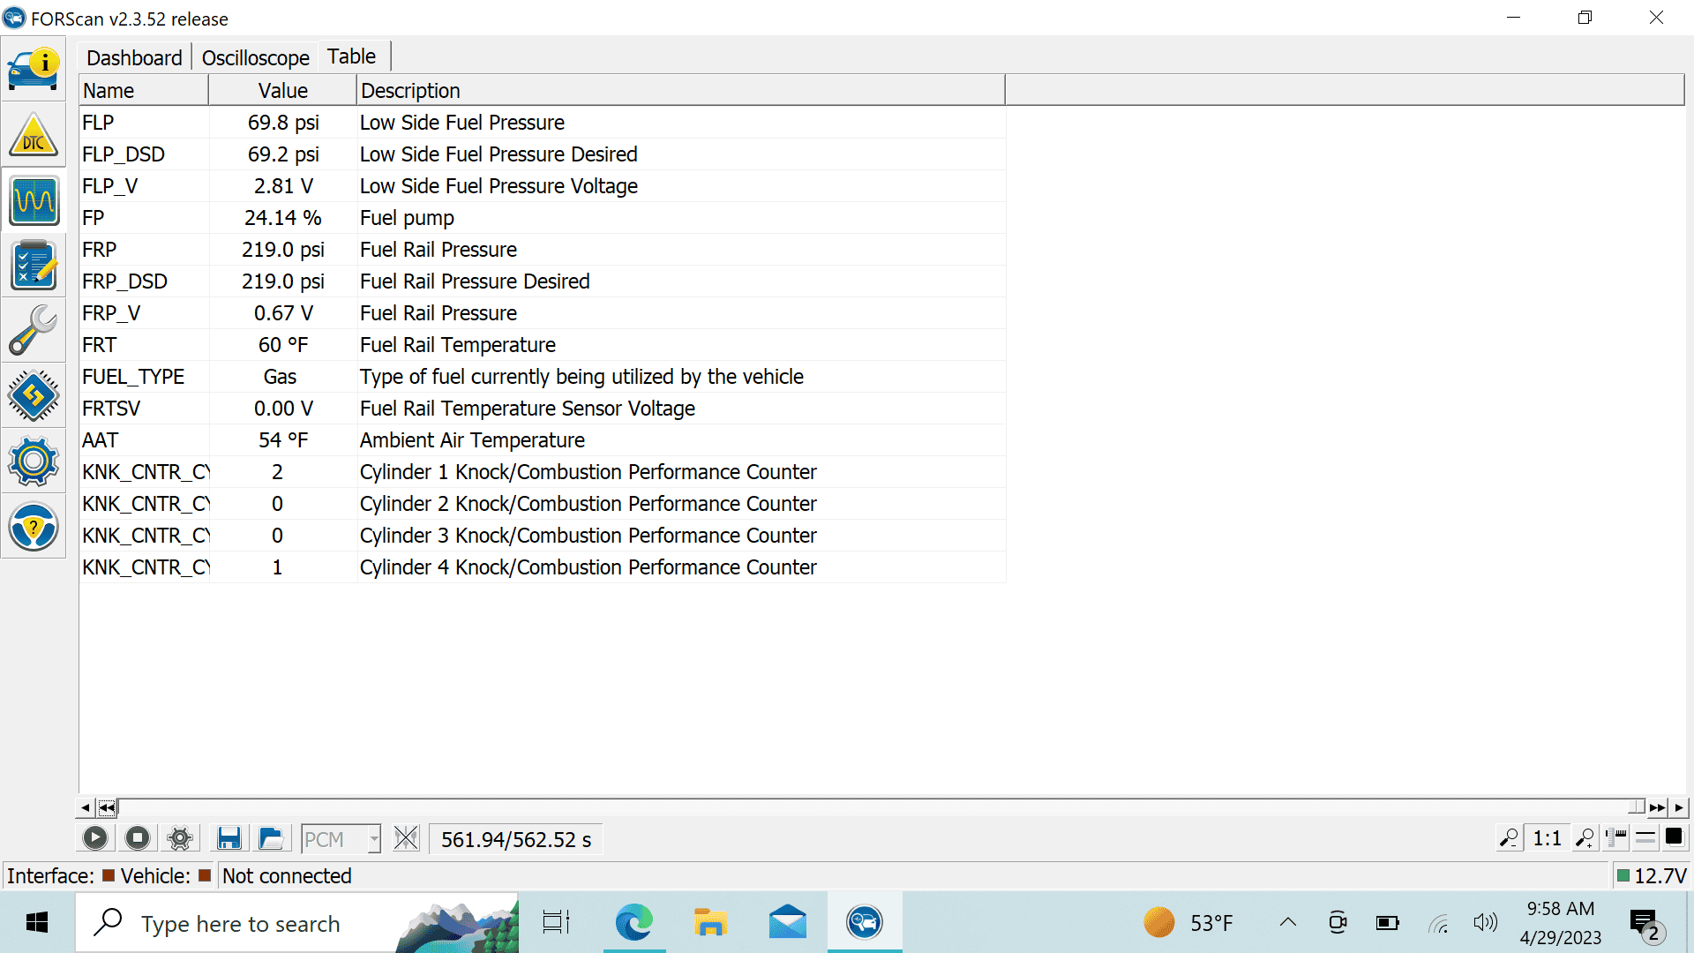
Task: Start playback of recorded data
Action: tap(95, 838)
